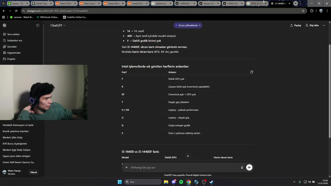Open the bookmarks apps grid icon
Screen dimensions: 331x186
click(x=3, y=17)
